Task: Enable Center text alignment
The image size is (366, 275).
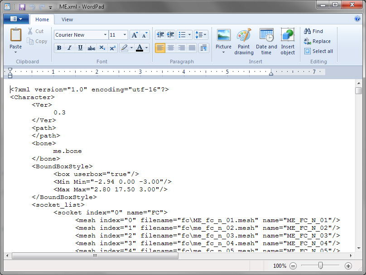Action: pyautogui.click(x=171, y=48)
